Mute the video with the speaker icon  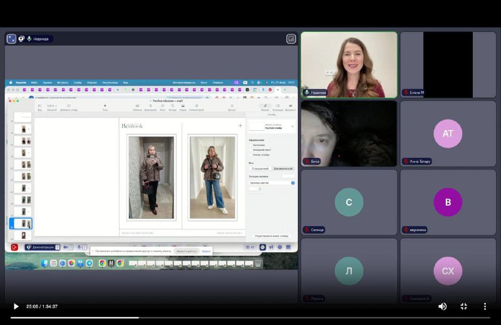[x=442, y=306]
